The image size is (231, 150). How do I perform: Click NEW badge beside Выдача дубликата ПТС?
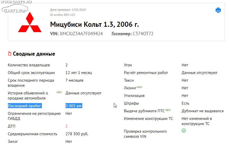pyautogui.click(x=168, y=110)
